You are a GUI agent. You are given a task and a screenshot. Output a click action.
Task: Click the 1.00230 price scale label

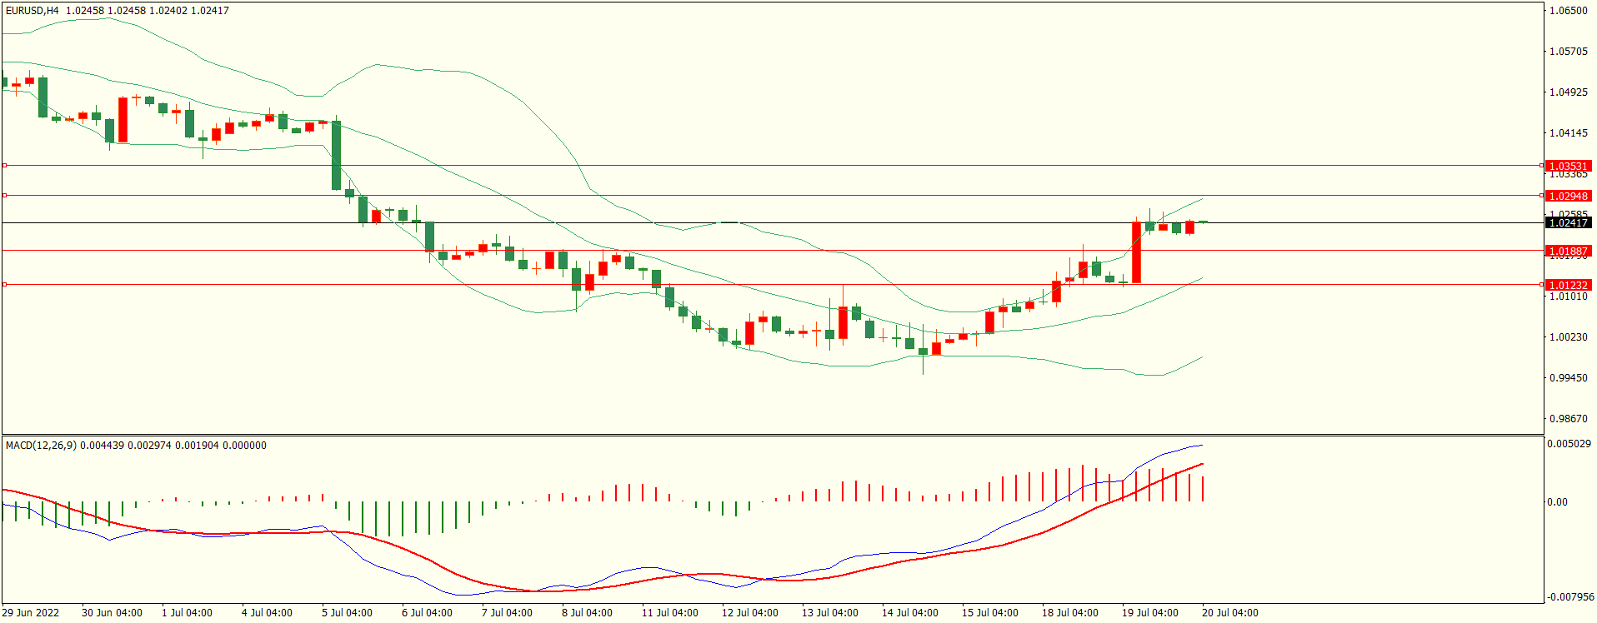tap(1568, 337)
